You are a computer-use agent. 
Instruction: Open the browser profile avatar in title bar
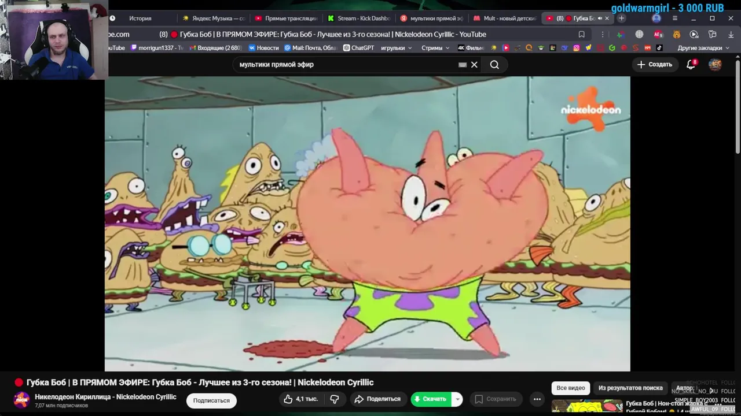(656, 18)
